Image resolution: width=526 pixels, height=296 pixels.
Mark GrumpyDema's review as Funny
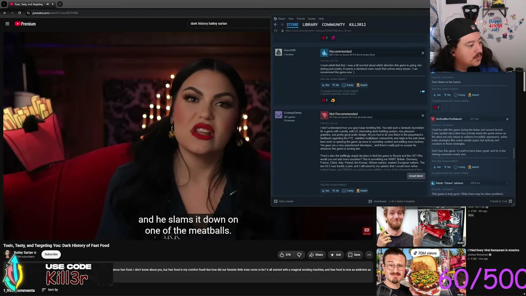coord(348,191)
